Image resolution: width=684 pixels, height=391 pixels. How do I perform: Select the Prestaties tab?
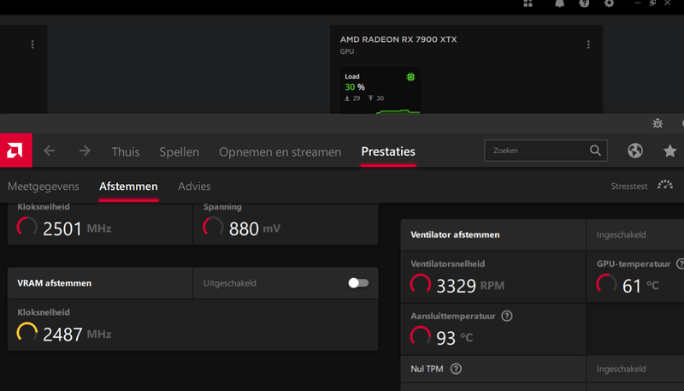[x=388, y=151]
